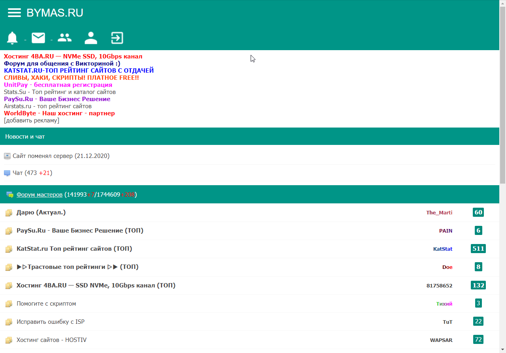Viewport: 506px width, 353px height.
Task: Click folder icon next to Дарю topic
Action: point(9,213)
